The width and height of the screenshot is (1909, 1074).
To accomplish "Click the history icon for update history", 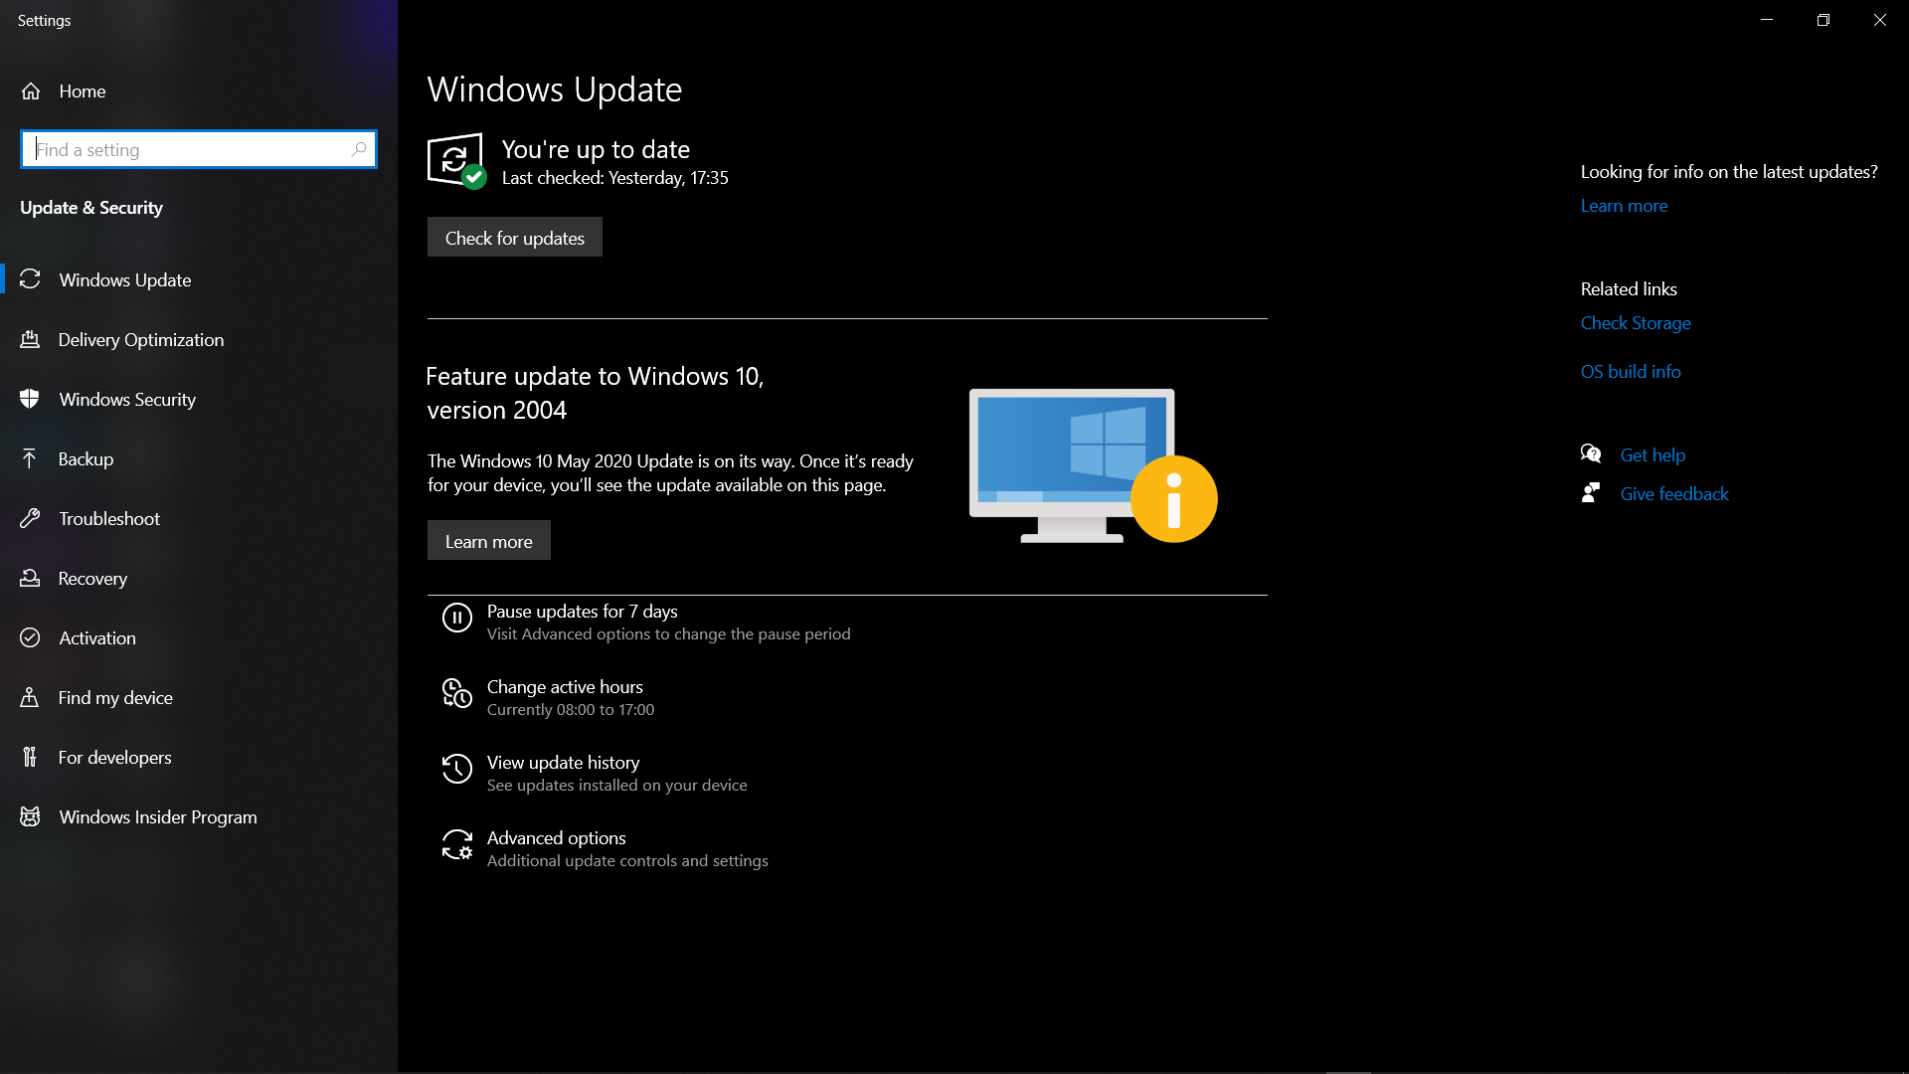I will pos(457,769).
